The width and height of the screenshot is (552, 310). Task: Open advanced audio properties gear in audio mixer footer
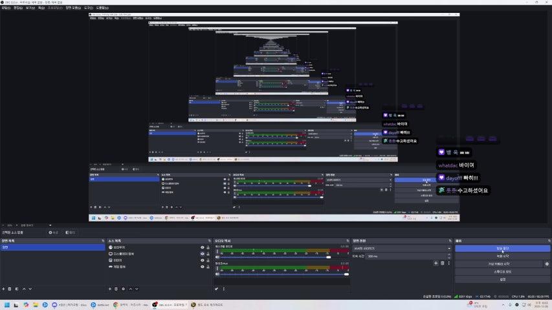point(217,289)
